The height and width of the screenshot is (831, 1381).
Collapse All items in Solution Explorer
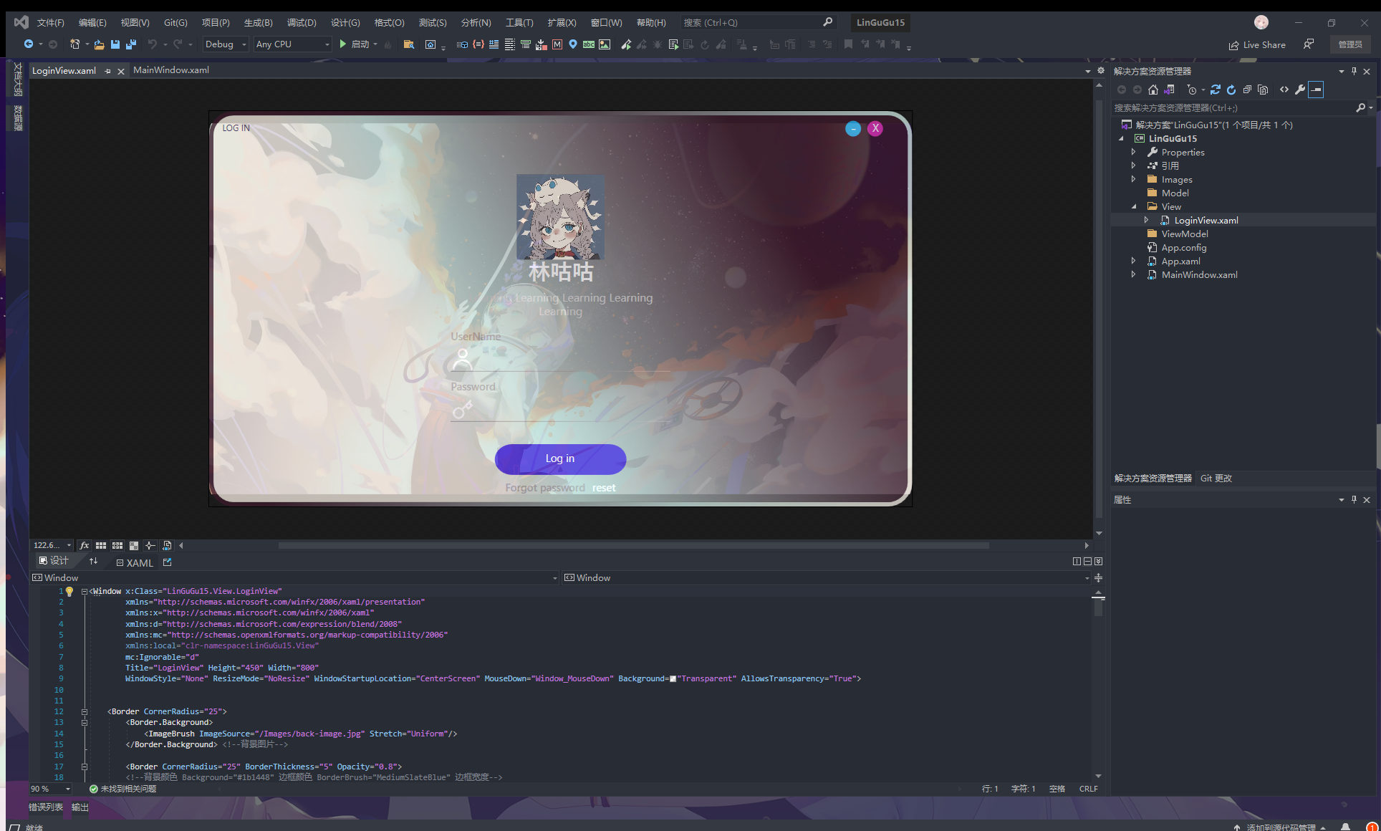tap(1248, 90)
